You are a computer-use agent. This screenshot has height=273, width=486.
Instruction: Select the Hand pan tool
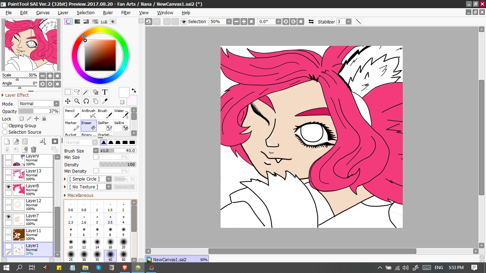pos(95,101)
